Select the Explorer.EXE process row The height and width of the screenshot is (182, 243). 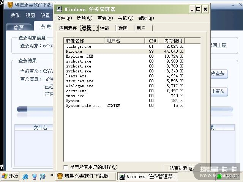coord(124,56)
